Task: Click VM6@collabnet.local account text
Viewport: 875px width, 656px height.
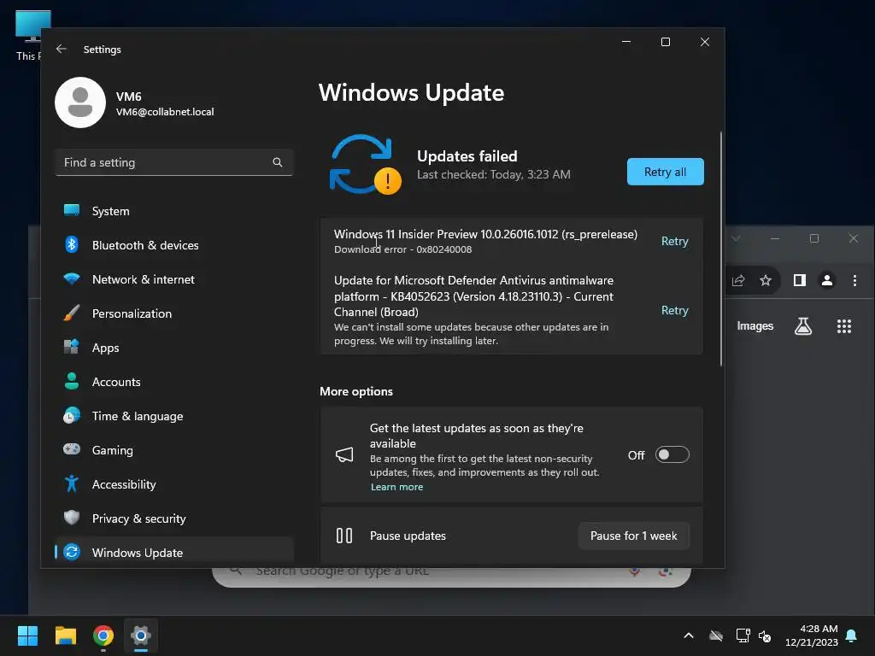Action: [x=165, y=112]
